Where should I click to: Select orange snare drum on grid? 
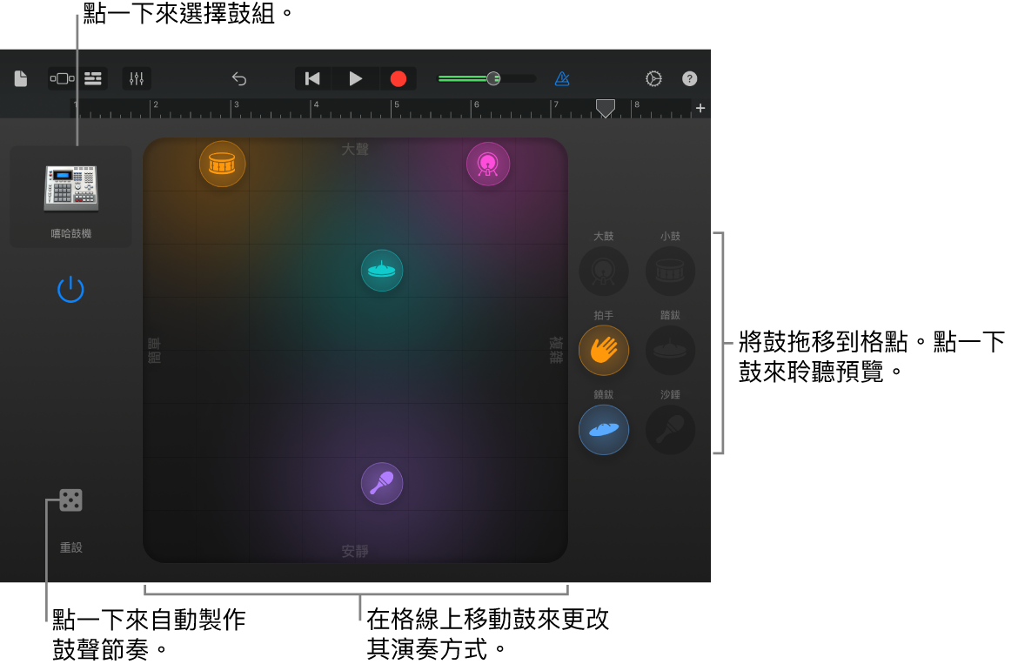click(222, 164)
